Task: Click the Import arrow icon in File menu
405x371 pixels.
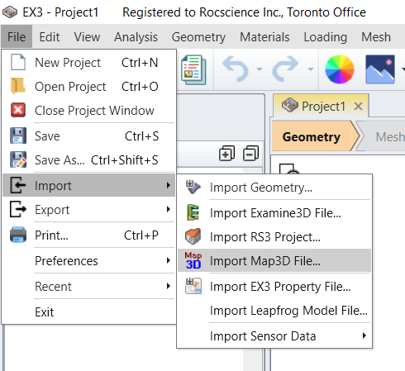Action: 18,185
